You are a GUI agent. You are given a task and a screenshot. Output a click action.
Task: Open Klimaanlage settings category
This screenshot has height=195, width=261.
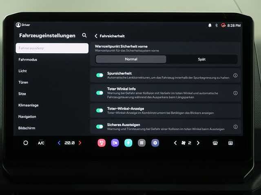pyautogui.click(x=29, y=105)
